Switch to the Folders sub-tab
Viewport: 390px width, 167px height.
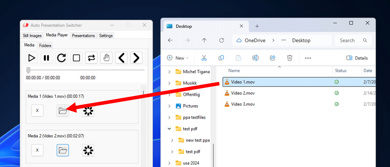point(45,45)
